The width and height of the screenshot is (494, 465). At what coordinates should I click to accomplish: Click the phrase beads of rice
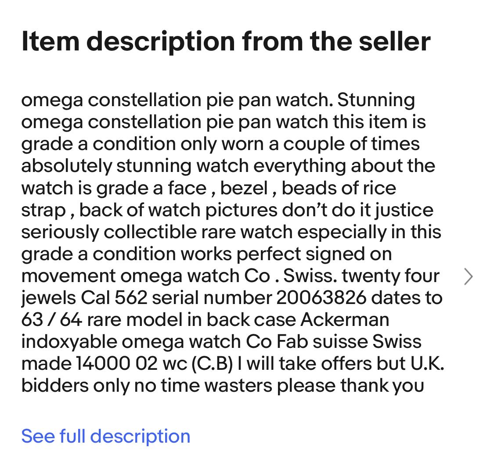(339, 188)
